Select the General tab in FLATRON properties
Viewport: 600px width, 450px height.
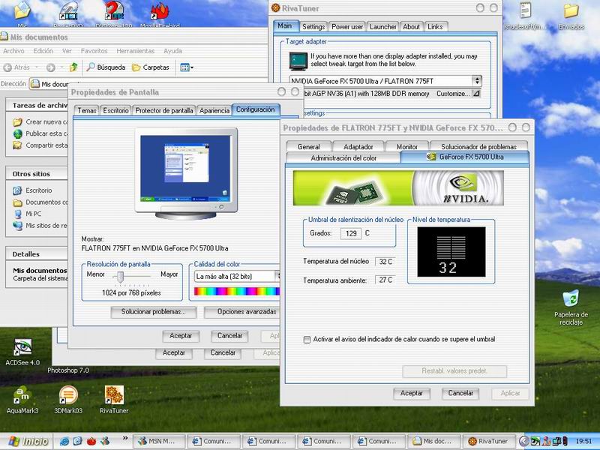point(308,146)
